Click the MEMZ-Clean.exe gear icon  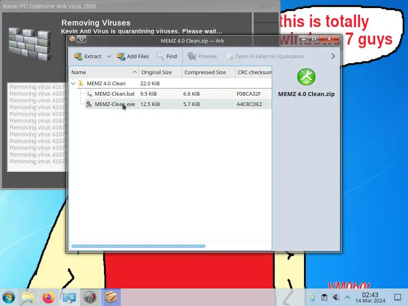[89, 104]
